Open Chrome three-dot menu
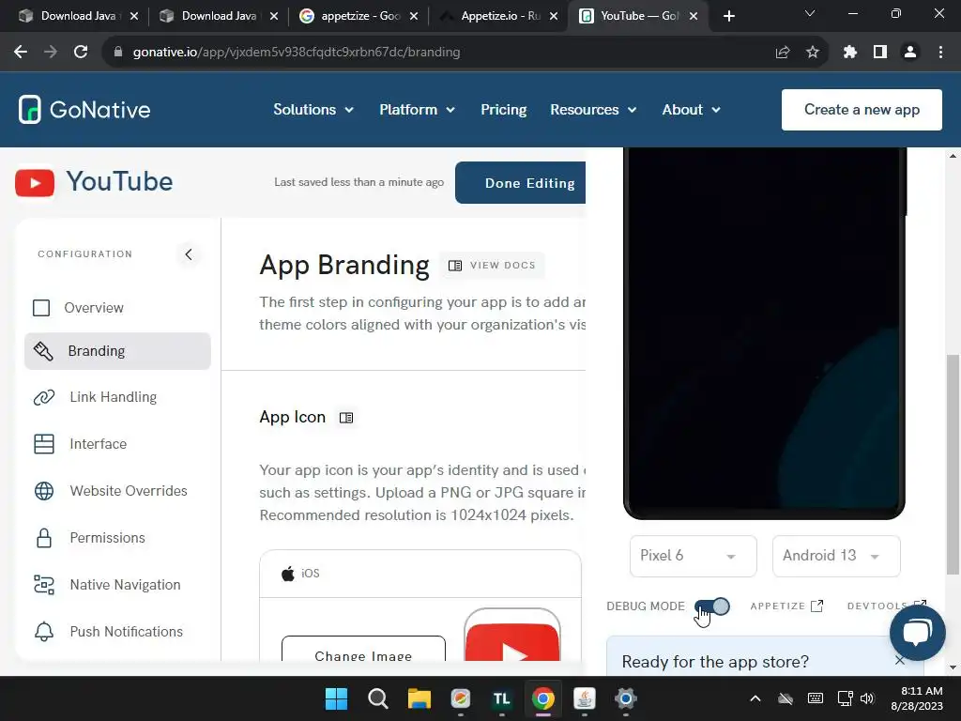 940,53
